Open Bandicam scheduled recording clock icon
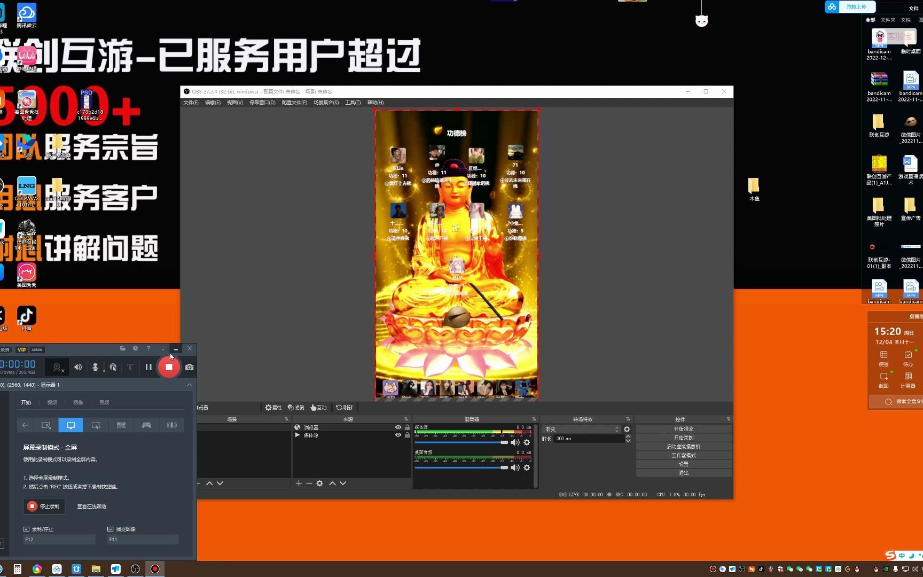 [x=135, y=348]
